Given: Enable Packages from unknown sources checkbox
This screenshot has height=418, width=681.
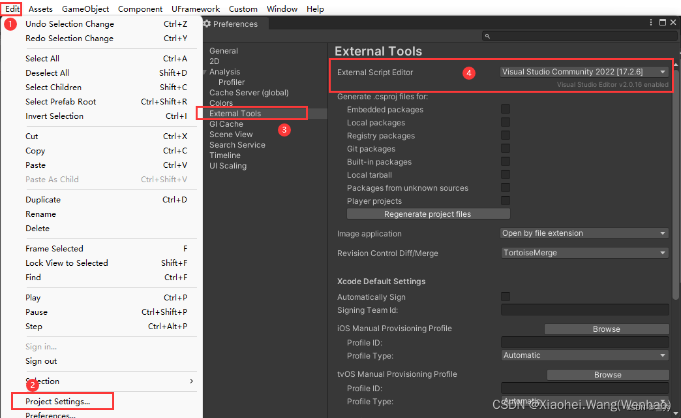Looking at the screenshot, I should tap(506, 187).
